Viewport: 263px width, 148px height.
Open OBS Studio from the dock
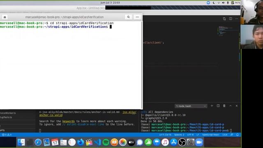[x=182, y=142]
